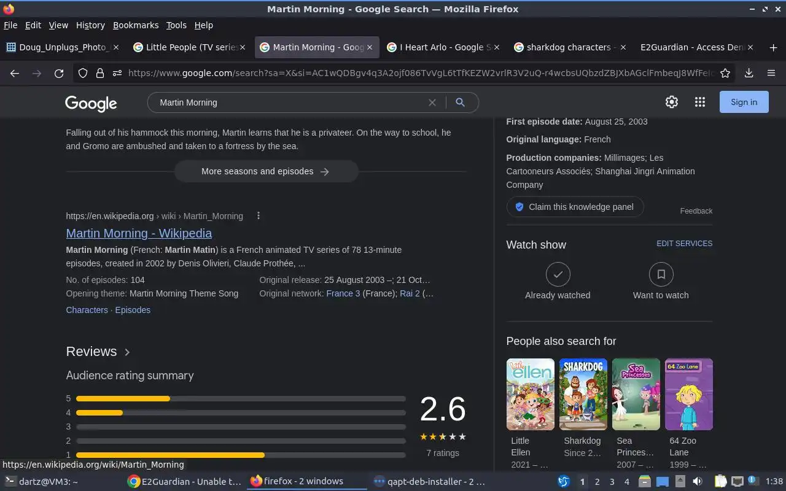Close the I Heart Arlo tab
Image resolution: width=786 pixels, height=491 pixels.
(497, 47)
